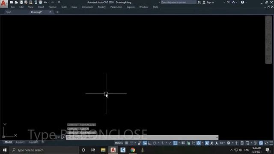Open the AutoCAD application menu (red A)
The width and height of the screenshot is (274, 154).
coord(4,4)
